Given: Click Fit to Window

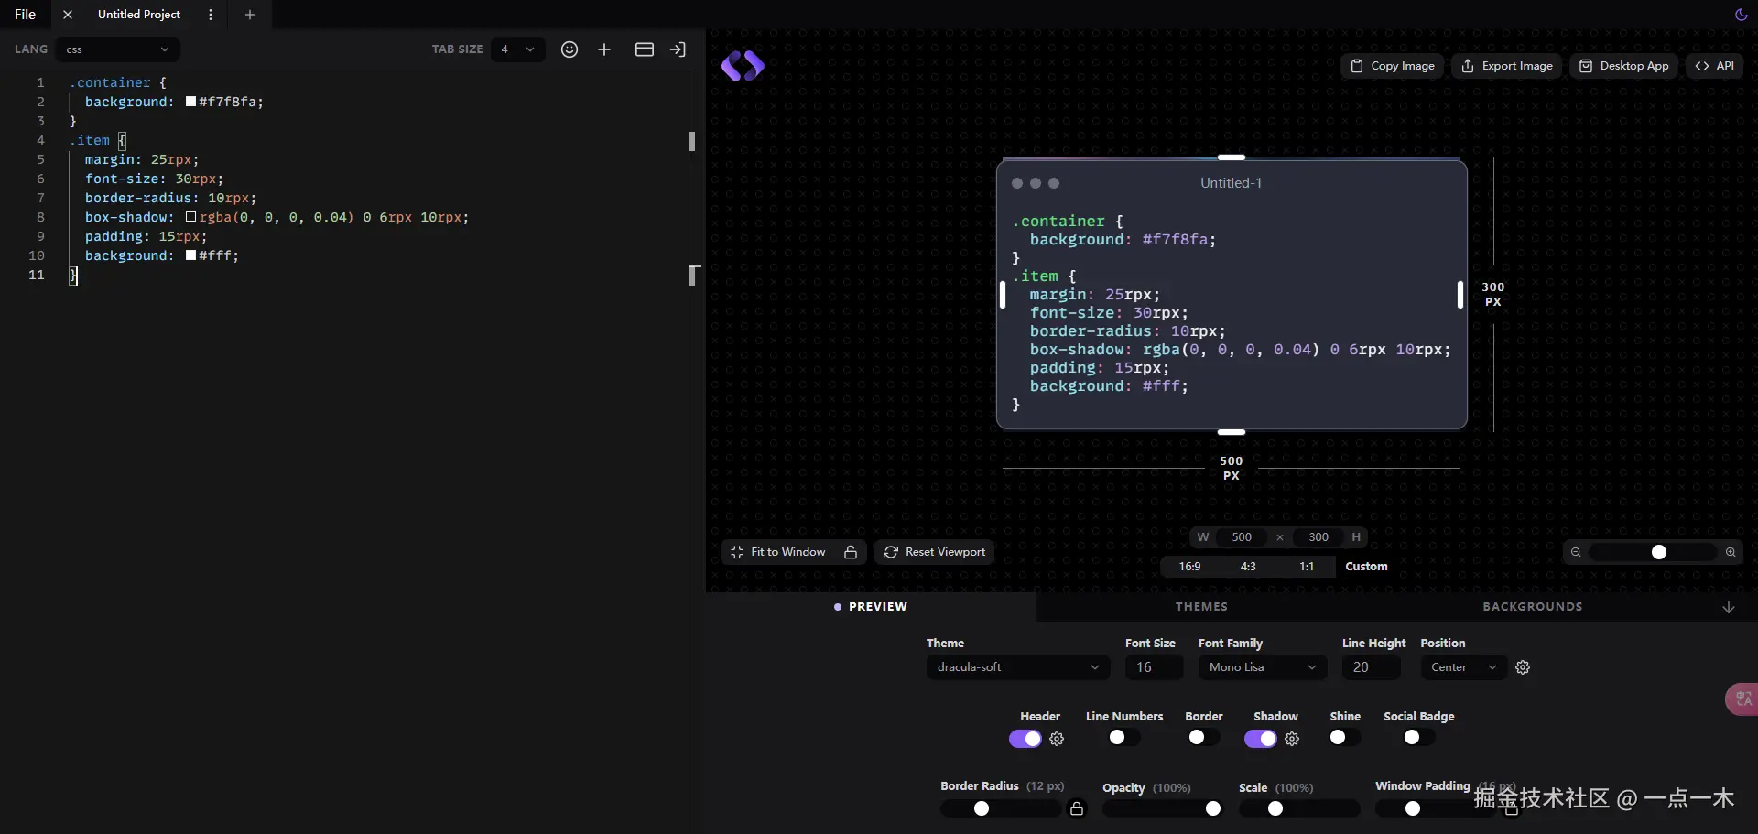Looking at the screenshot, I should click(778, 552).
